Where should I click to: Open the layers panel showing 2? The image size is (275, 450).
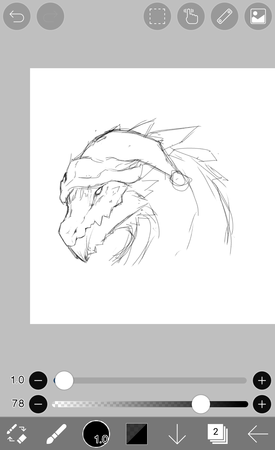coord(217,434)
